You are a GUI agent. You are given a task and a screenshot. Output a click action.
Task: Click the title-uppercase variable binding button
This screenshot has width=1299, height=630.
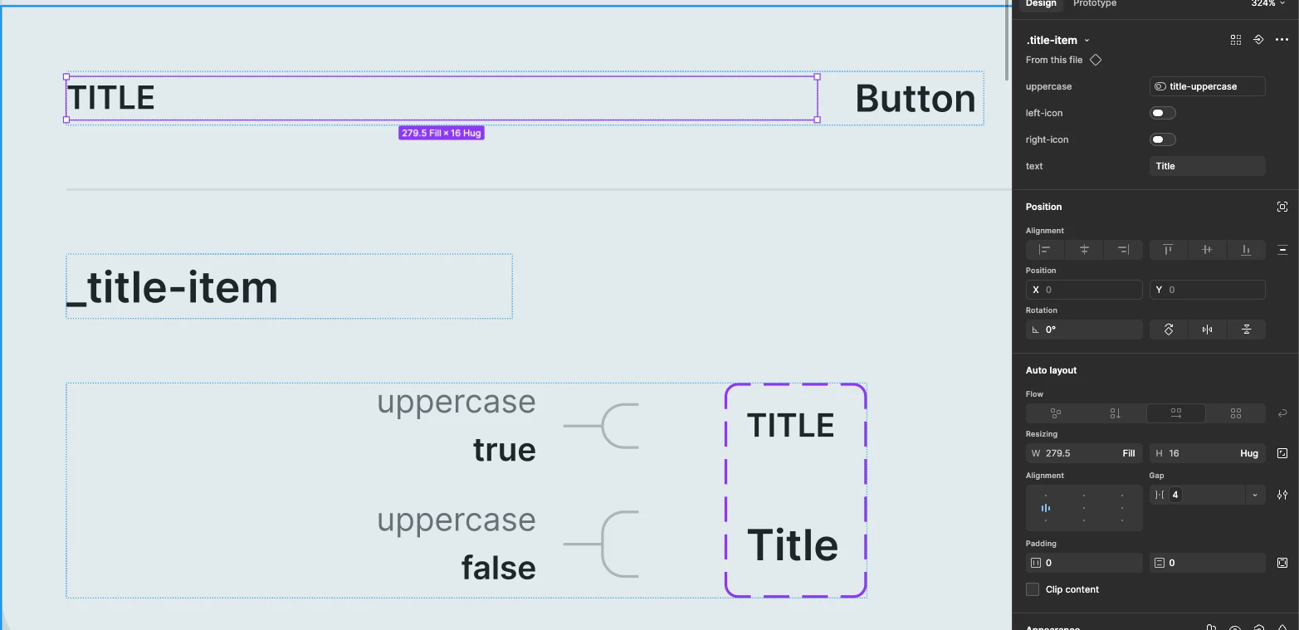(1208, 86)
